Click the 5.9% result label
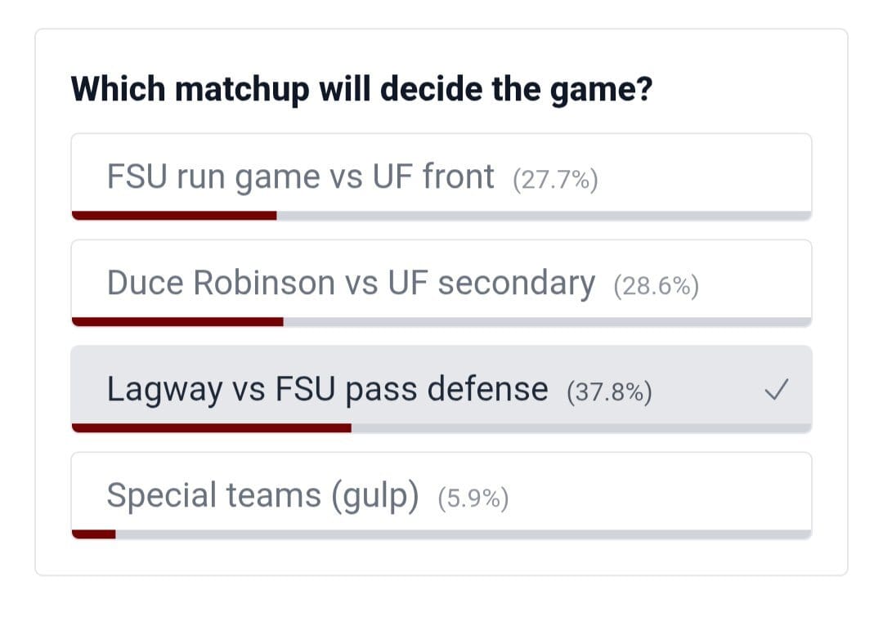883x617 pixels. coord(473,499)
